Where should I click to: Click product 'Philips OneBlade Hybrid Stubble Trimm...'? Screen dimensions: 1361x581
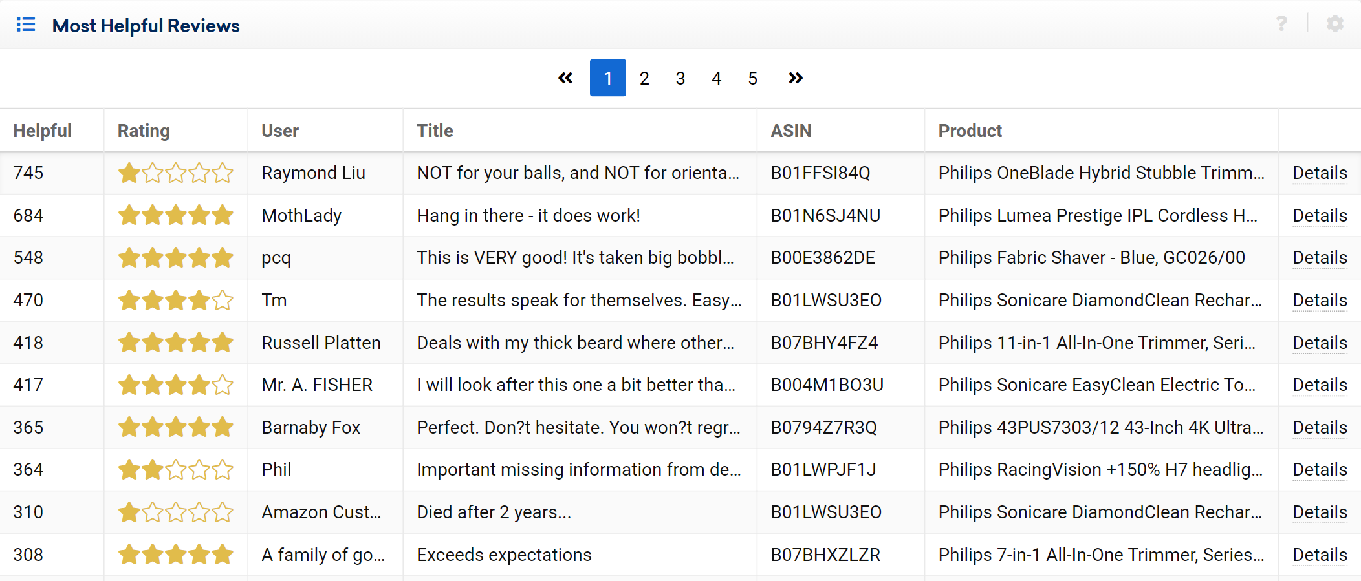[x=1102, y=173]
